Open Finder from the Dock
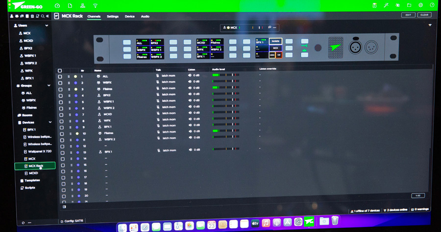Image resolution: width=441 pixels, height=232 pixels. (x=122, y=228)
